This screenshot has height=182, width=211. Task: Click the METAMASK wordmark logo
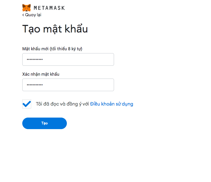click(x=49, y=8)
